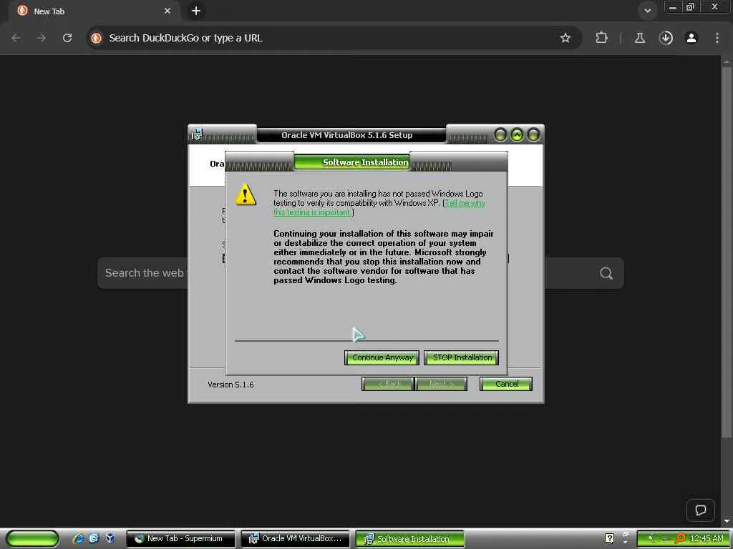
Task: Close the New Tab tab
Action: coord(168,11)
